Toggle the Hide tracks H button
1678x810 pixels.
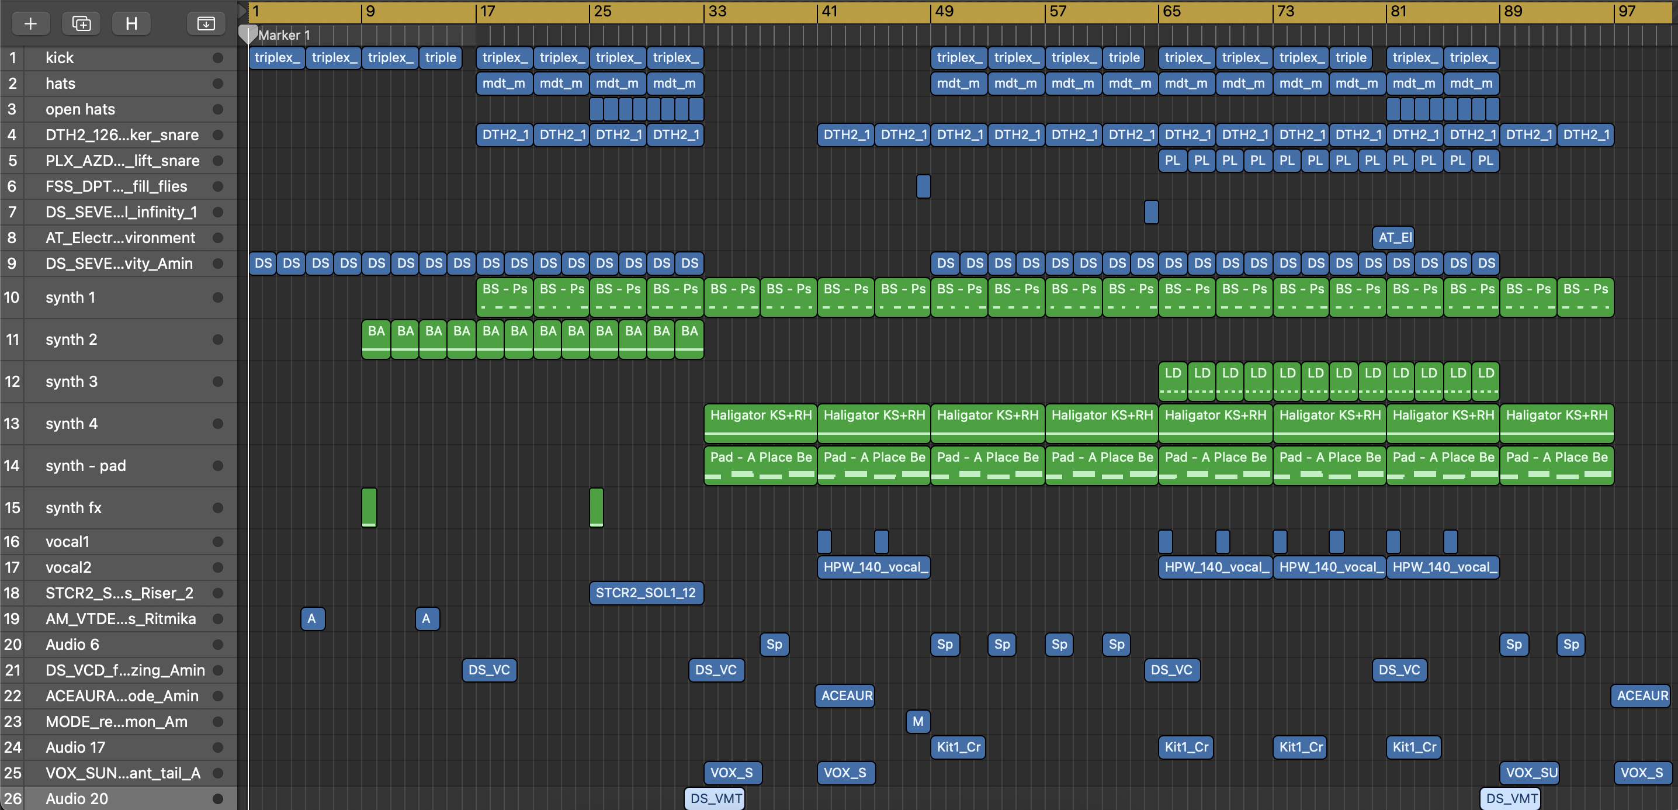click(x=131, y=24)
